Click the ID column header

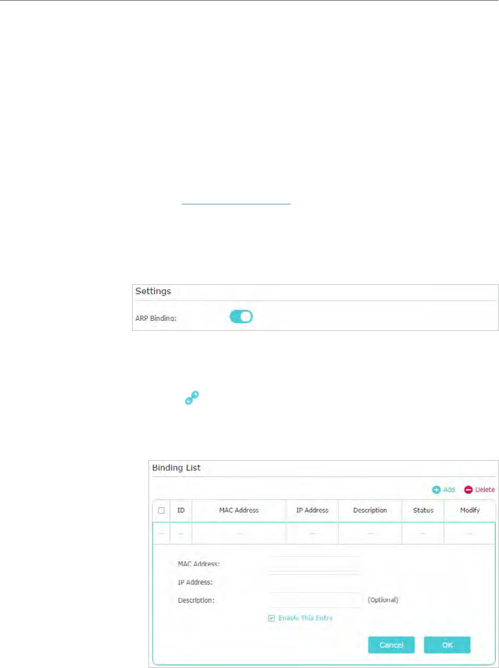pos(181,510)
